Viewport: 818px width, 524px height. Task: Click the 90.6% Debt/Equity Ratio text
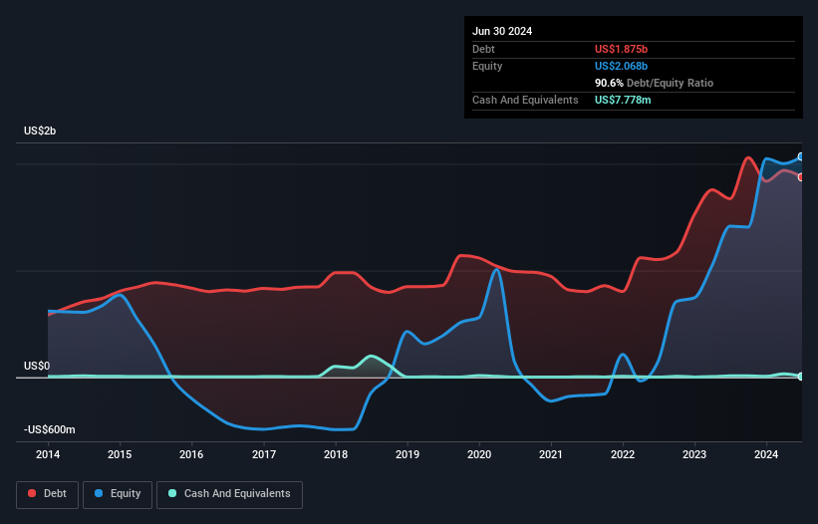(654, 83)
